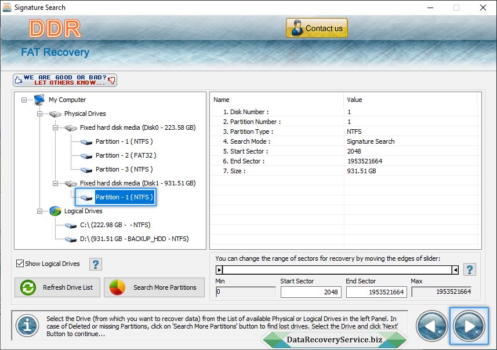The height and width of the screenshot is (350, 497).
Task: Click the DDR logo
Action: point(55,28)
